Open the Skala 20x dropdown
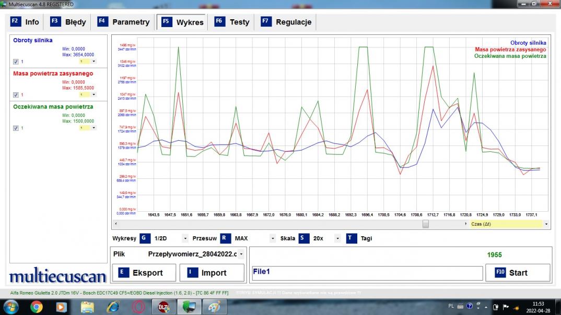This screenshot has height=315, width=561. tap(337, 239)
